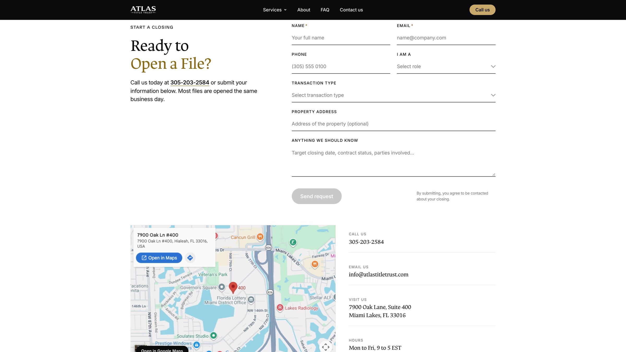Click the Cancun Grill restaurant marker
The height and width of the screenshot is (352, 626).
coord(260,237)
